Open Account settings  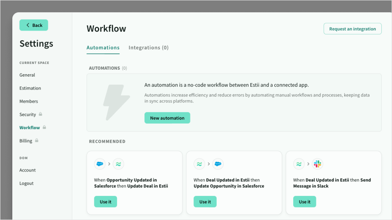(27, 170)
